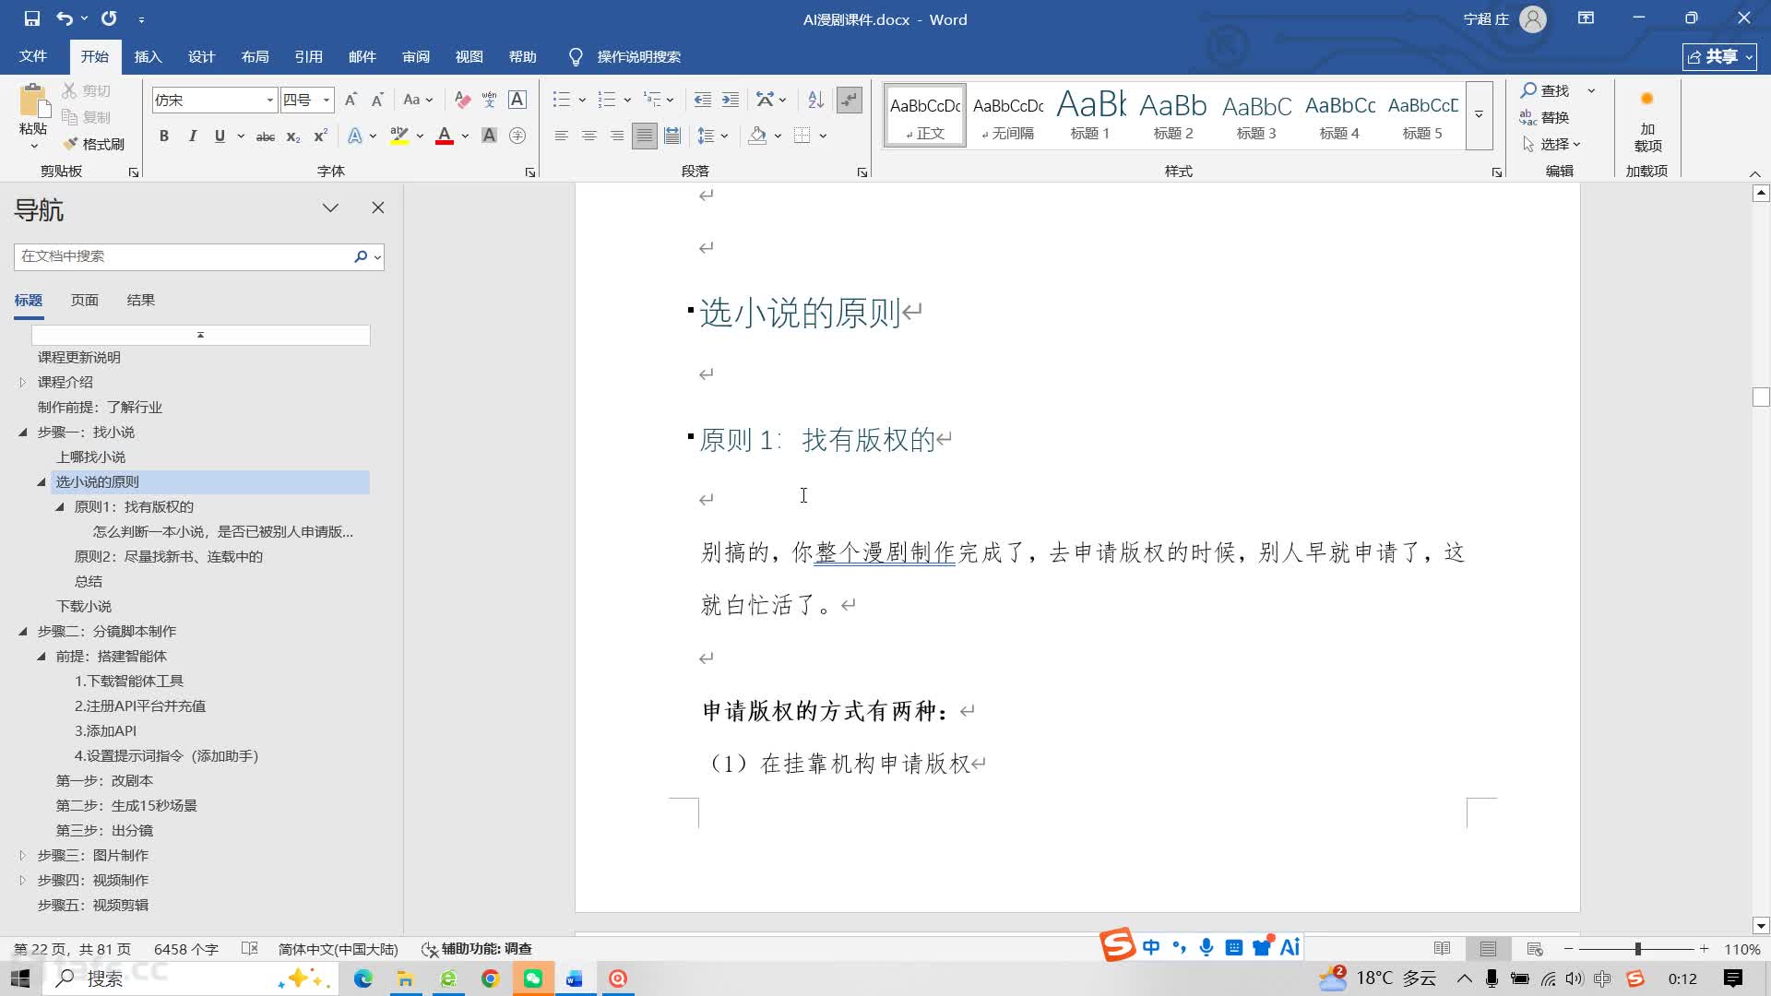Viewport: 1771px width, 996px height.
Task: Open WeChat from the taskbar
Action: [x=532, y=978]
